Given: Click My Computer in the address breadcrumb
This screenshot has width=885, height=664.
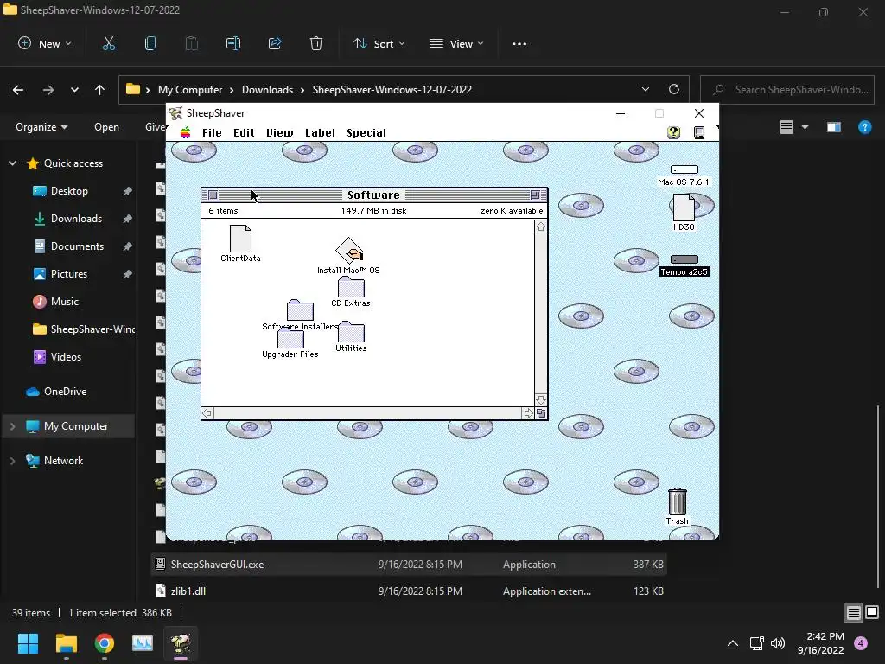Looking at the screenshot, I should tap(190, 90).
